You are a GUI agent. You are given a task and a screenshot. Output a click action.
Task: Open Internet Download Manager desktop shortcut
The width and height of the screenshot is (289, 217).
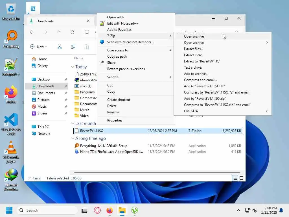[x=11, y=180]
